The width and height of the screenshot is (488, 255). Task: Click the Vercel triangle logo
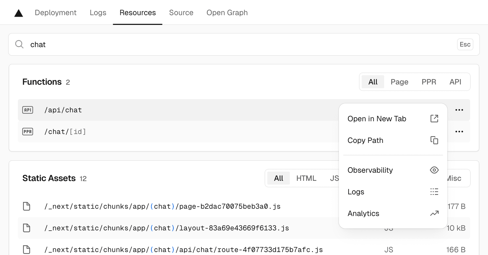pyautogui.click(x=18, y=13)
